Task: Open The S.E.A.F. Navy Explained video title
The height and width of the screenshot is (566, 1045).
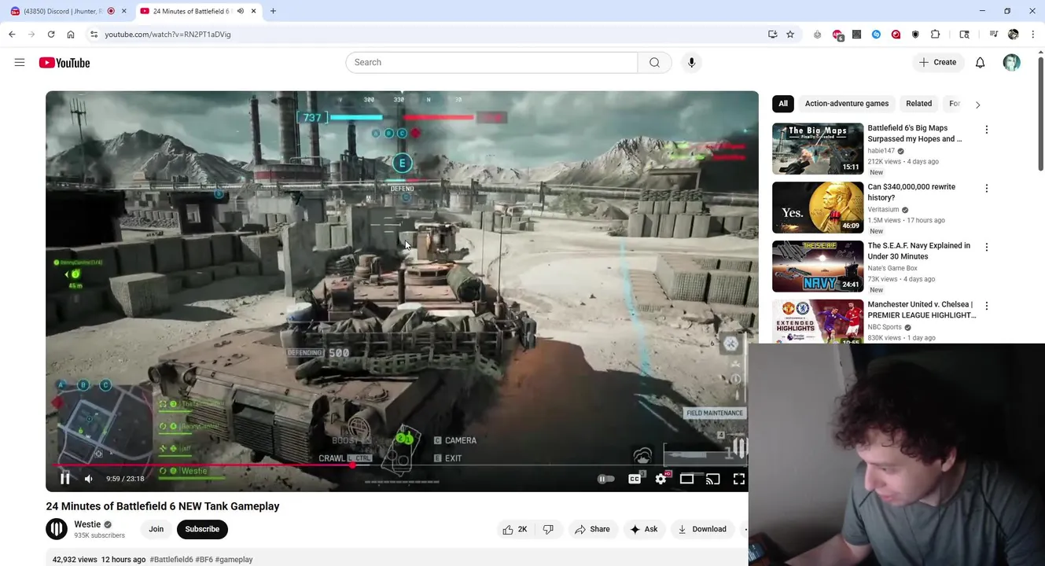Action: tap(918, 251)
